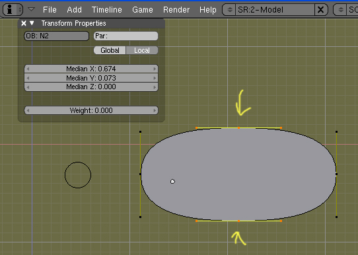Open the screen layout selector arrows
This screenshot has width=358, height=255.
point(229,10)
